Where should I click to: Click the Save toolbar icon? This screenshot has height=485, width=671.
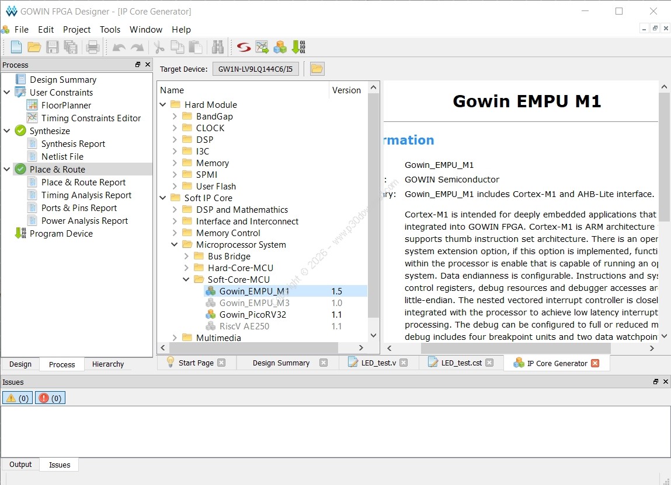pyautogui.click(x=52, y=47)
